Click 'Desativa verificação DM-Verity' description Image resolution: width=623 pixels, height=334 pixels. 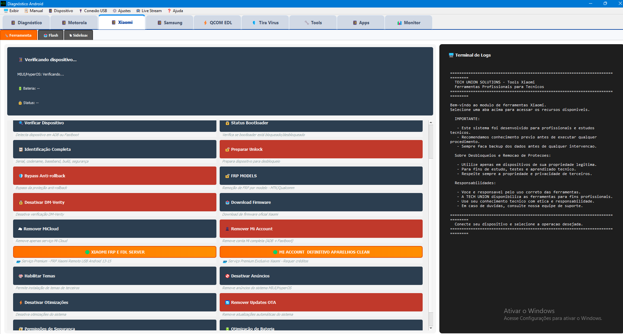point(40,214)
